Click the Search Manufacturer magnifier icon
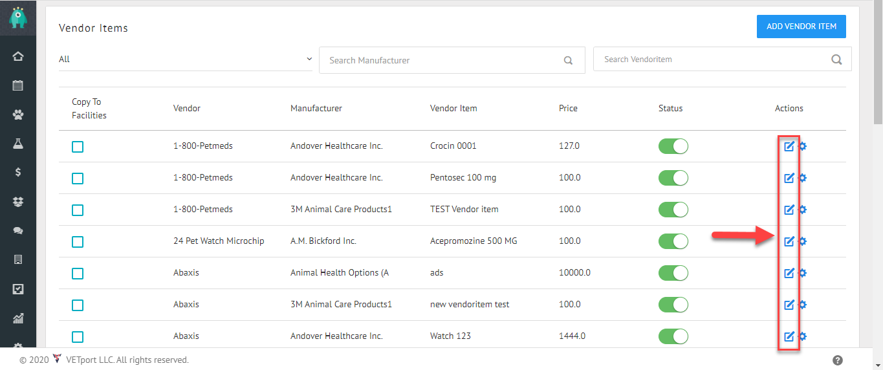The width and height of the screenshot is (883, 370). point(568,60)
